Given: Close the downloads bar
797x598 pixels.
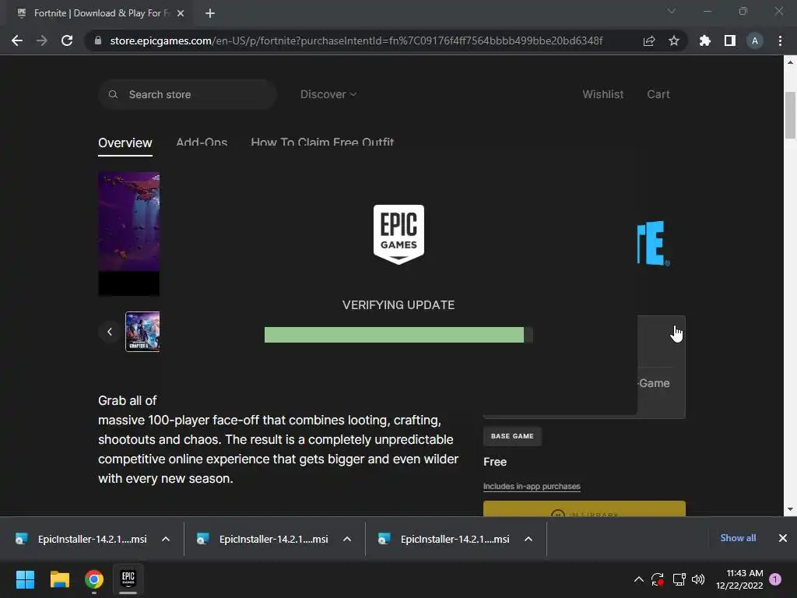Looking at the screenshot, I should [x=783, y=538].
